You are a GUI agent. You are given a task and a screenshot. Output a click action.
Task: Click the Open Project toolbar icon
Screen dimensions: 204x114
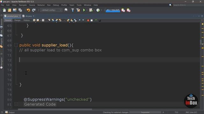coord(15,10)
